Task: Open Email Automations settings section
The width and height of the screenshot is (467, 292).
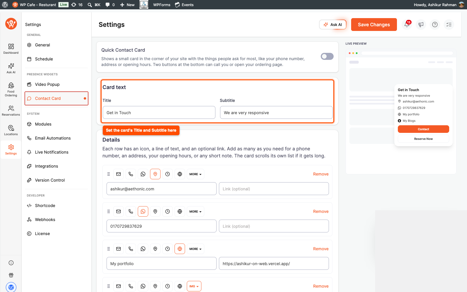Action: pos(56,138)
